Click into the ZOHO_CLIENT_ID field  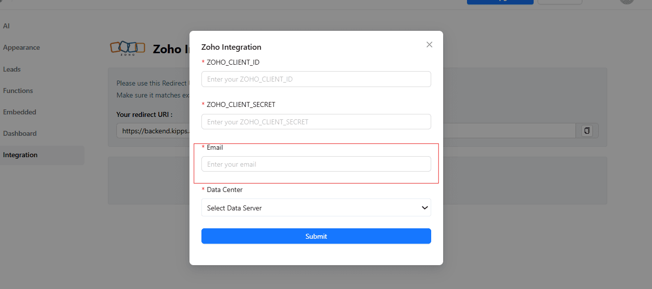click(316, 79)
